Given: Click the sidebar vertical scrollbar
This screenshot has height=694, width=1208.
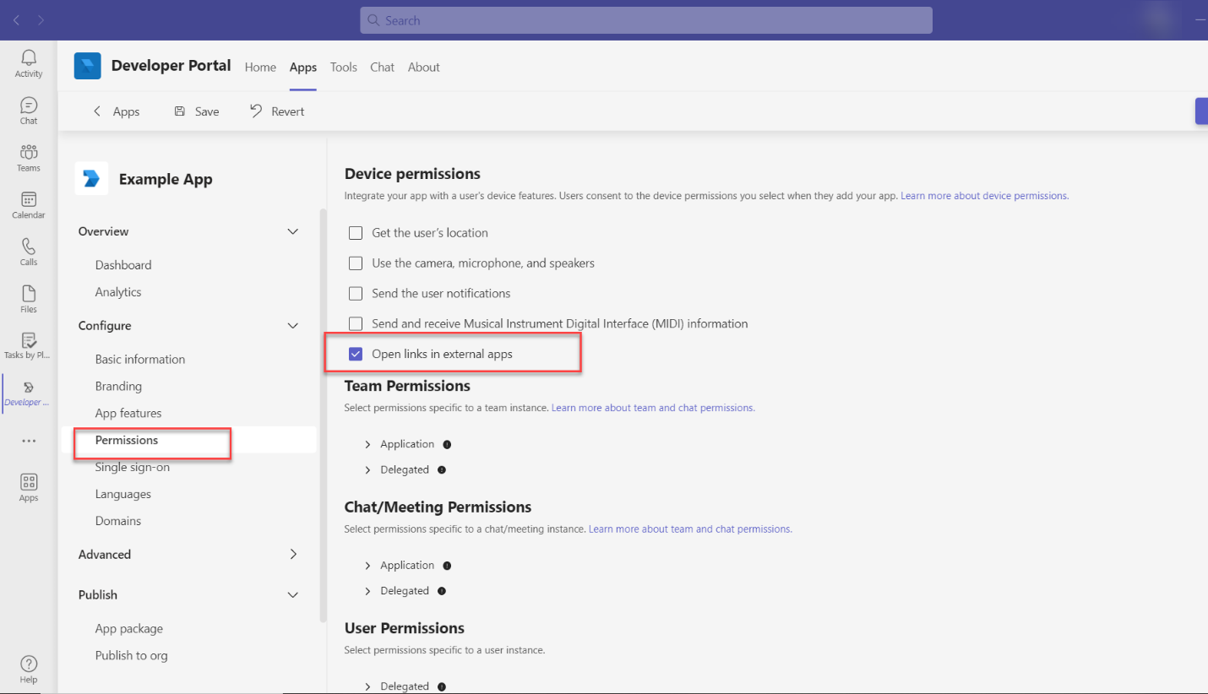Looking at the screenshot, I should tap(322, 415).
